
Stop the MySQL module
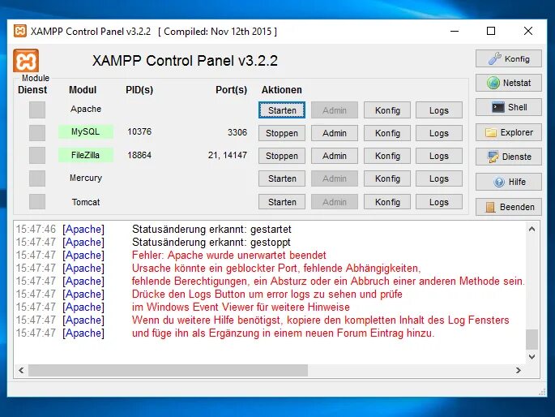tap(282, 133)
